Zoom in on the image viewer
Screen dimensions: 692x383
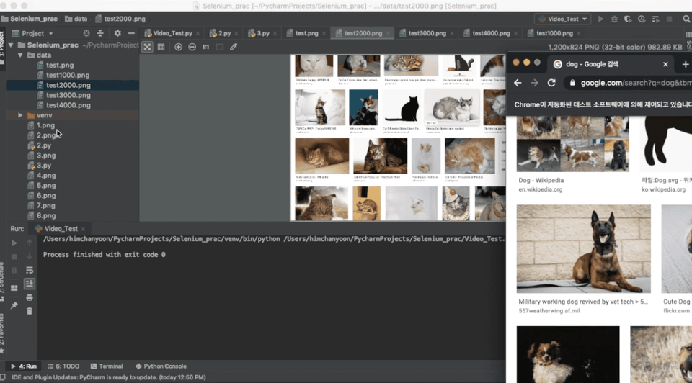pyautogui.click(x=178, y=47)
